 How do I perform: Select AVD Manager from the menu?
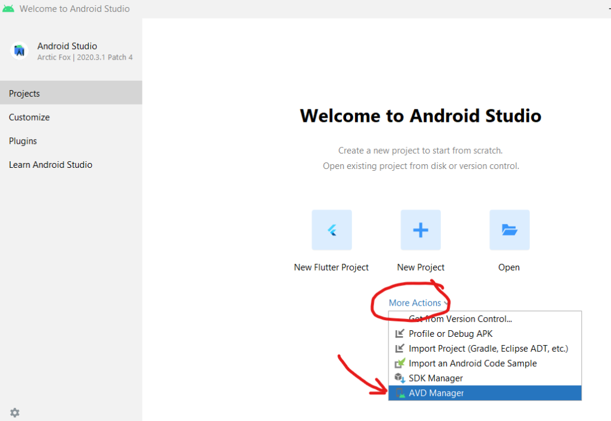click(436, 393)
